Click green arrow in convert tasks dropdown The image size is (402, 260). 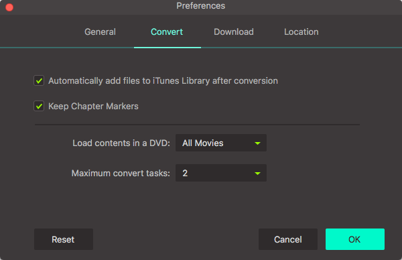click(x=257, y=174)
